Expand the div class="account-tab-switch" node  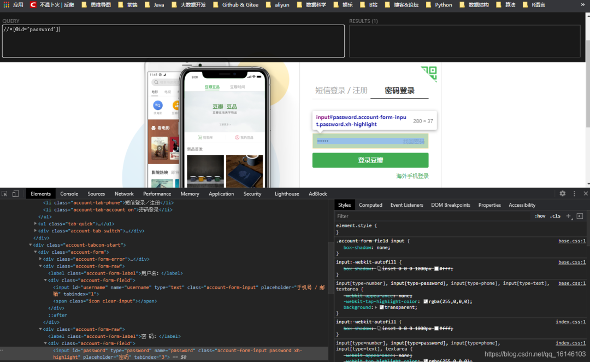(x=36, y=231)
